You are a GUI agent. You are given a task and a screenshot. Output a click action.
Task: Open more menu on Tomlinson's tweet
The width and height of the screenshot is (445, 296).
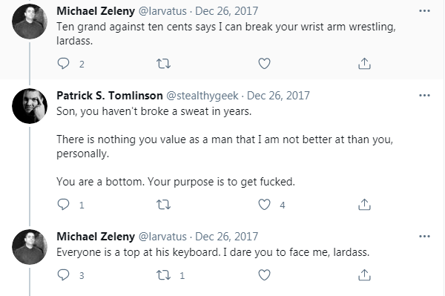424,96
